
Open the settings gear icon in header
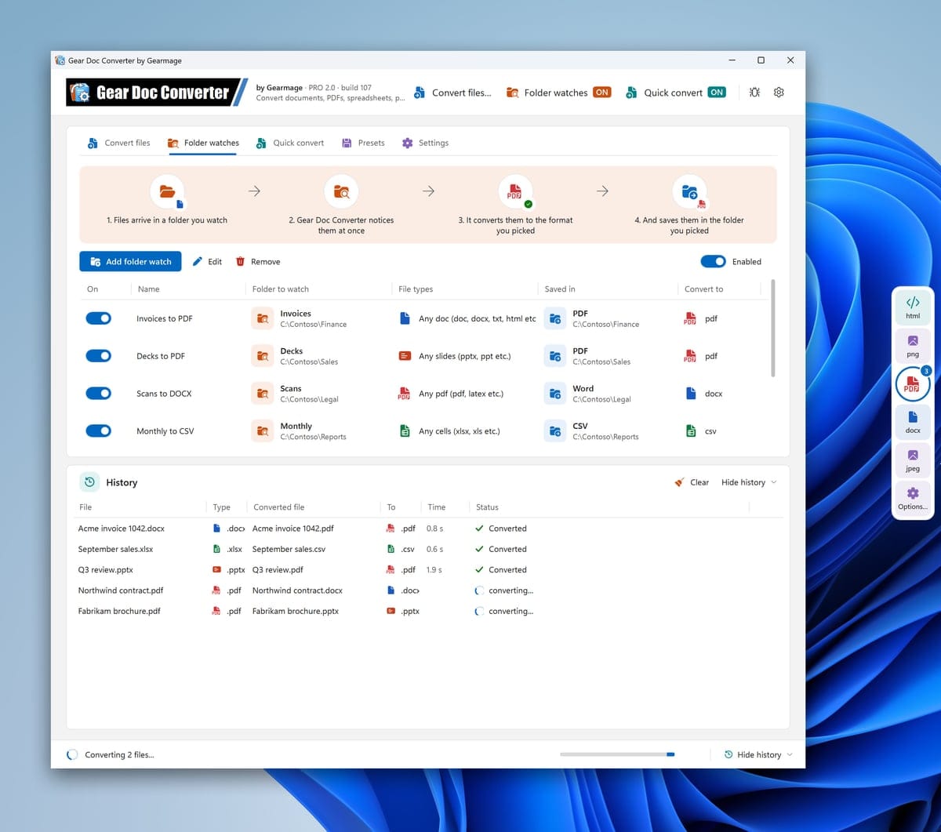pos(779,93)
